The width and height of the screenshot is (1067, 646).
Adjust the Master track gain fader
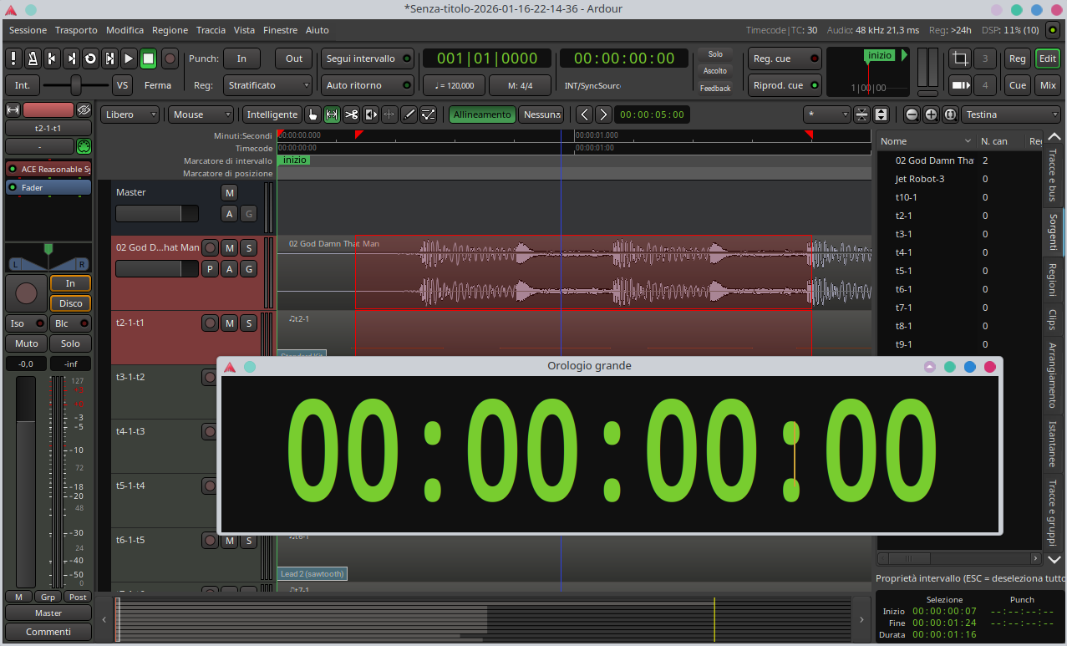click(x=157, y=214)
